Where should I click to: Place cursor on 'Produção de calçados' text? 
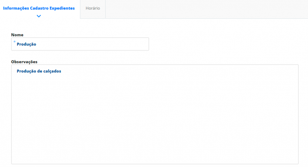[39, 71]
